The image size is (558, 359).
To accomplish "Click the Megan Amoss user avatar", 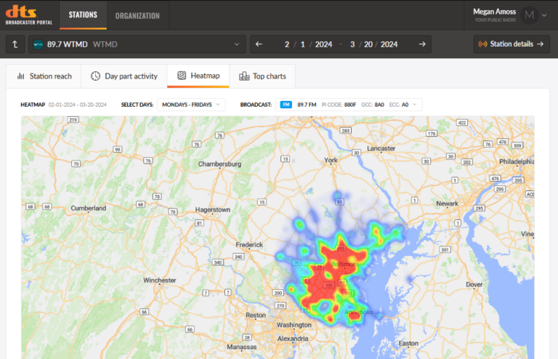I will click(x=529, y=15).
